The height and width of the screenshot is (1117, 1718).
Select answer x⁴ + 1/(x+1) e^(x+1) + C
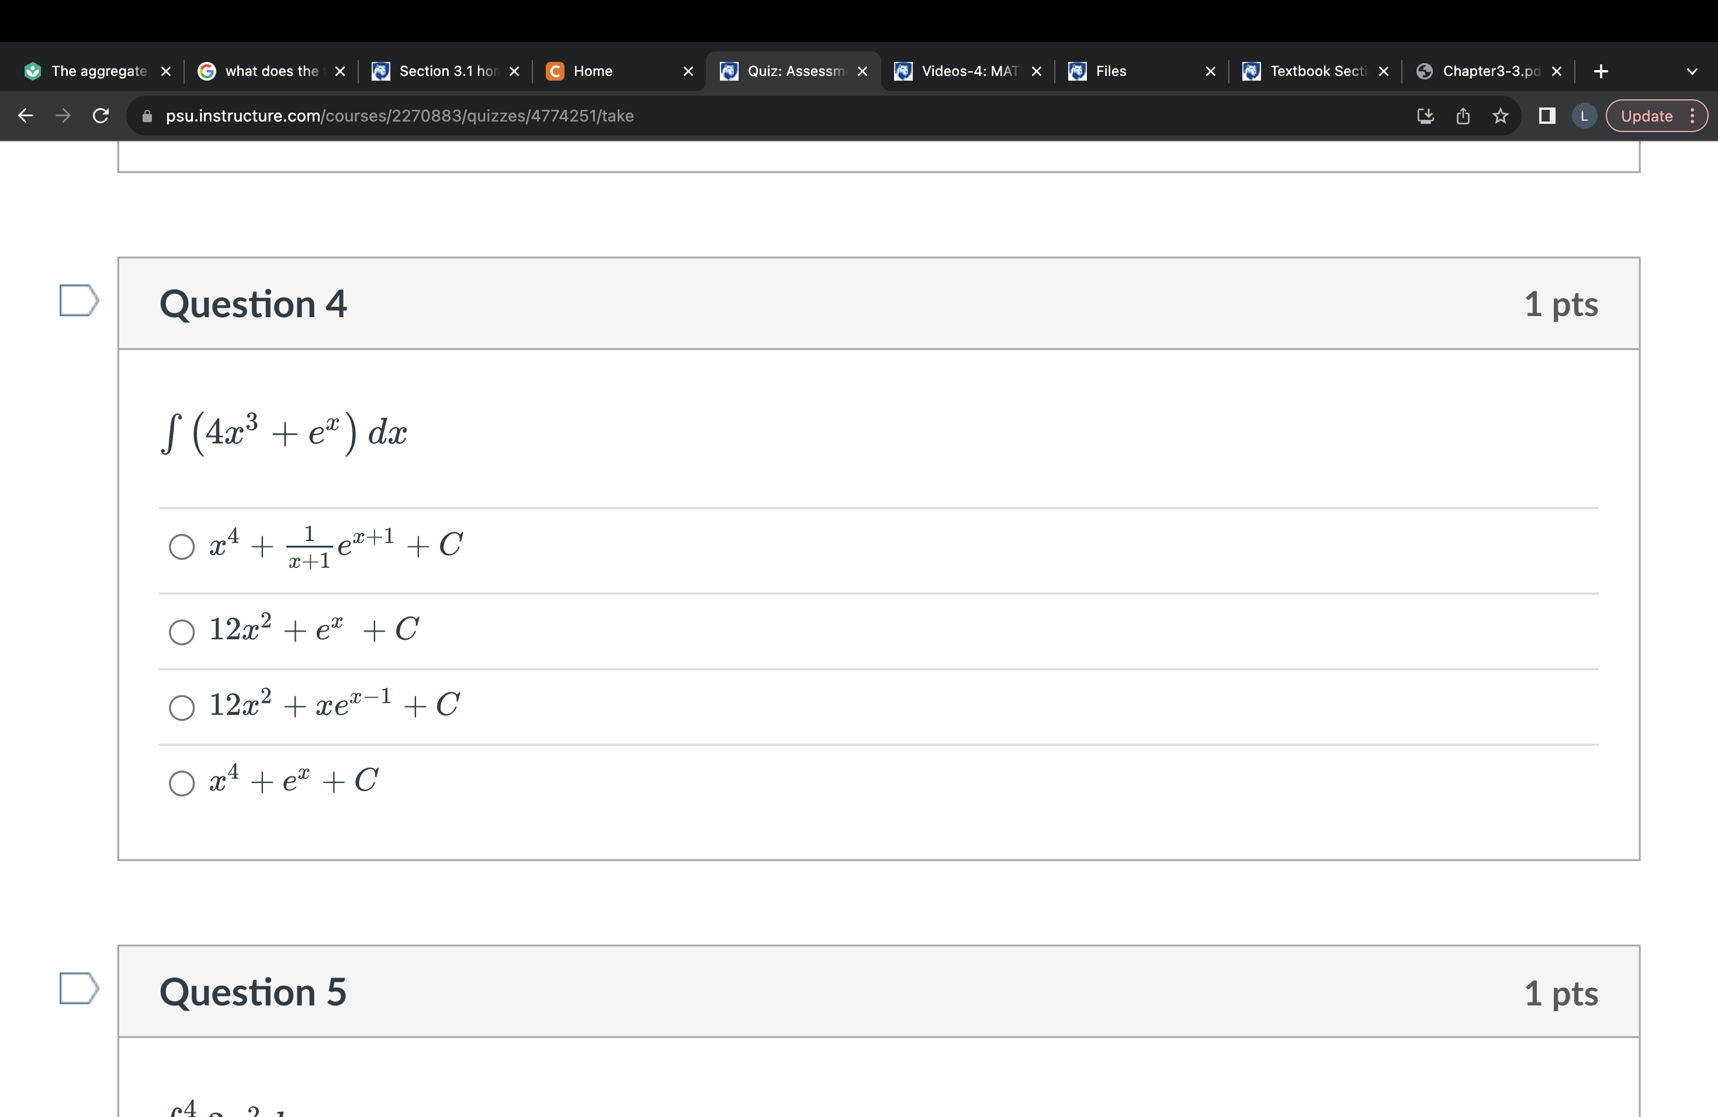coord(182,546)
